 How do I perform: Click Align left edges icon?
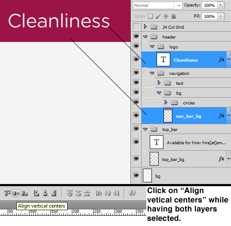[36, 193]
